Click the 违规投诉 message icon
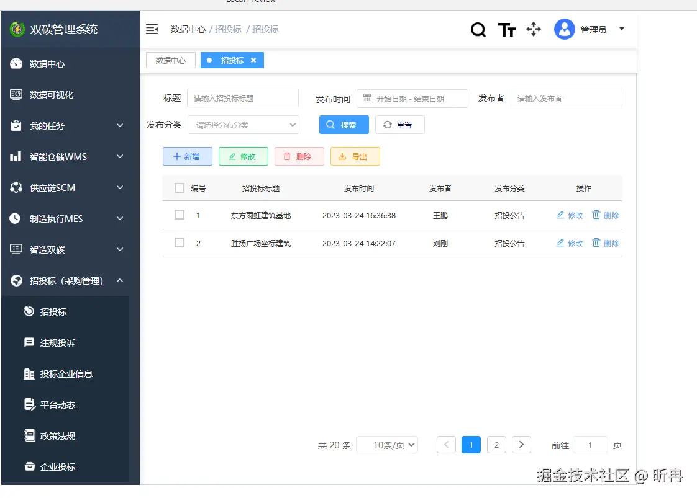Image resolution: width=697 pixels, height=498 pixels. 29,342
